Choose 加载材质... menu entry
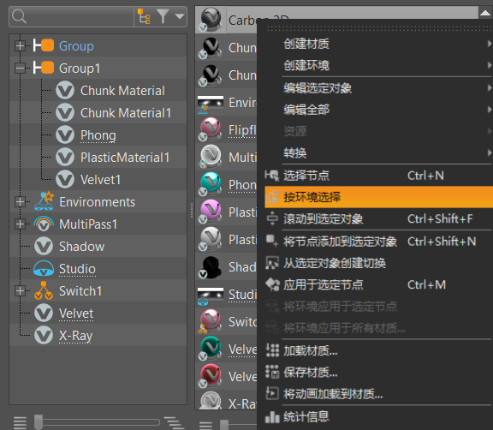 click(379, 350)
